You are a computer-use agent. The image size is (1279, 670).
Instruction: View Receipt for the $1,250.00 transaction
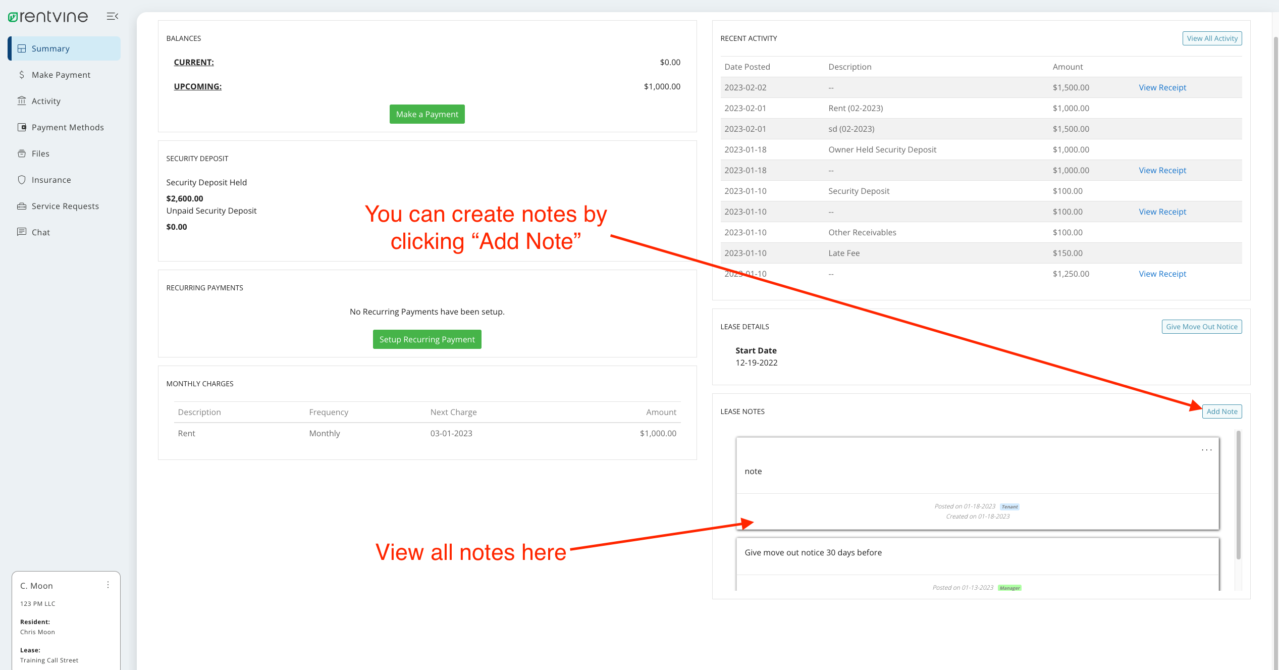(1162, 274)
